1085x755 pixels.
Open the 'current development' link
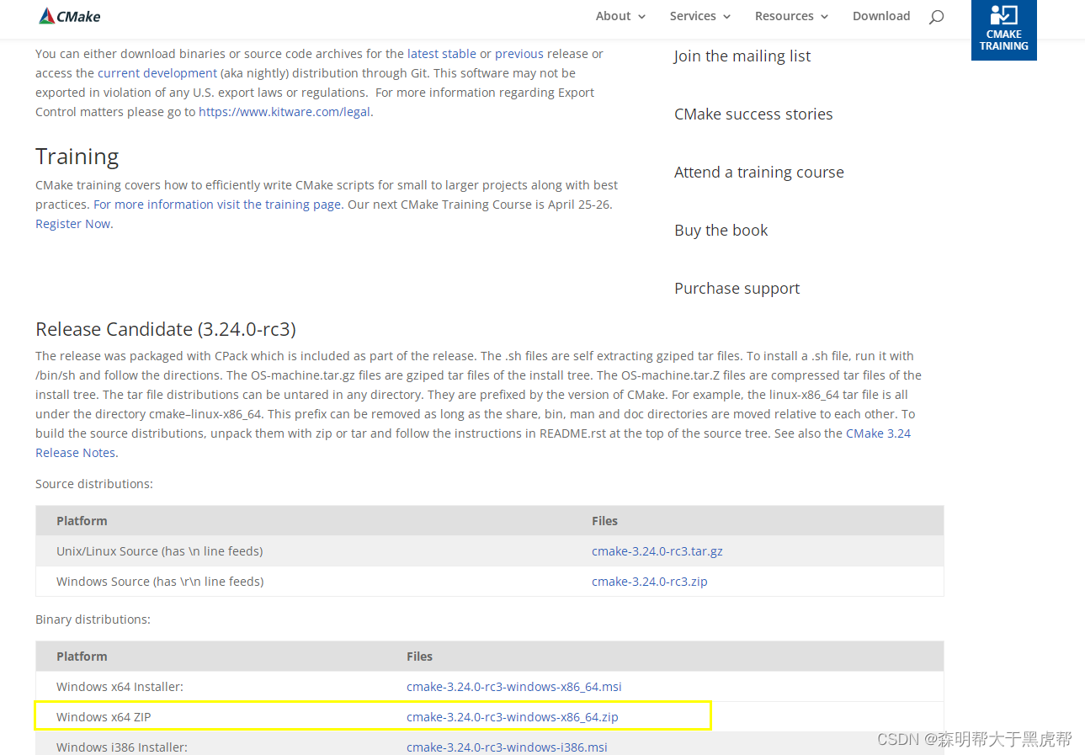click(x=157, y=73)
